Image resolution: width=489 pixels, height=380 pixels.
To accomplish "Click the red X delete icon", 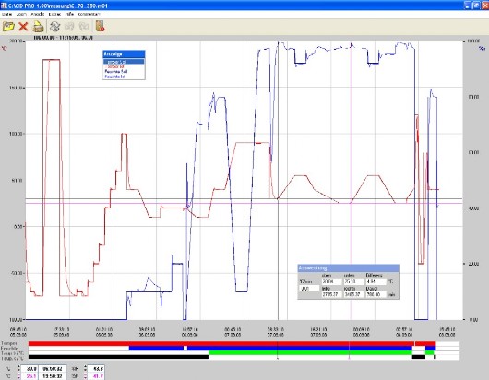I will (23, 27).
